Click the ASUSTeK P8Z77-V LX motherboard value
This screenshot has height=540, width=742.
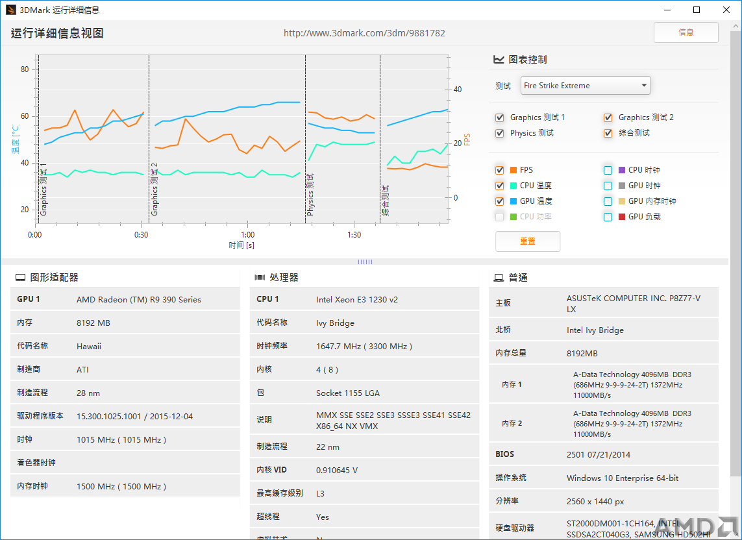634,304
